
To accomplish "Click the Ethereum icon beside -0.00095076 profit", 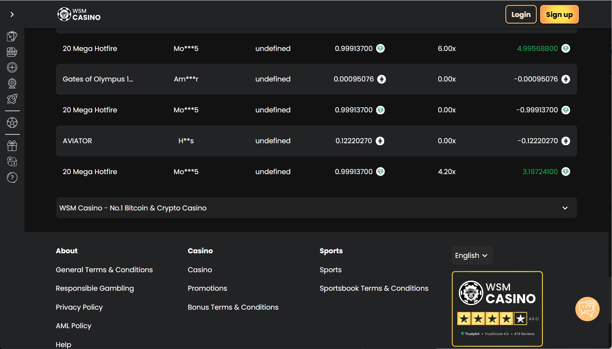I will tap(566, 79).
